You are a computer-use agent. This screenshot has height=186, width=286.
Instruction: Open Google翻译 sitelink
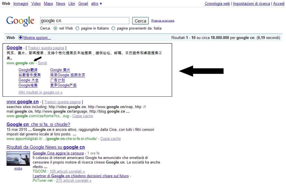(x=28, y=70)
